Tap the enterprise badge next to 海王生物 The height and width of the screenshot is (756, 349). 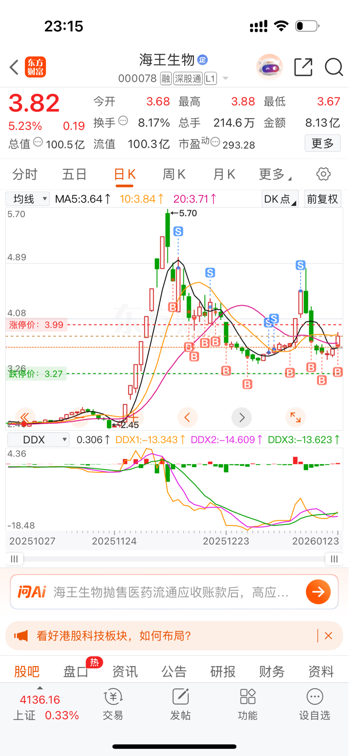coord(203,59)
